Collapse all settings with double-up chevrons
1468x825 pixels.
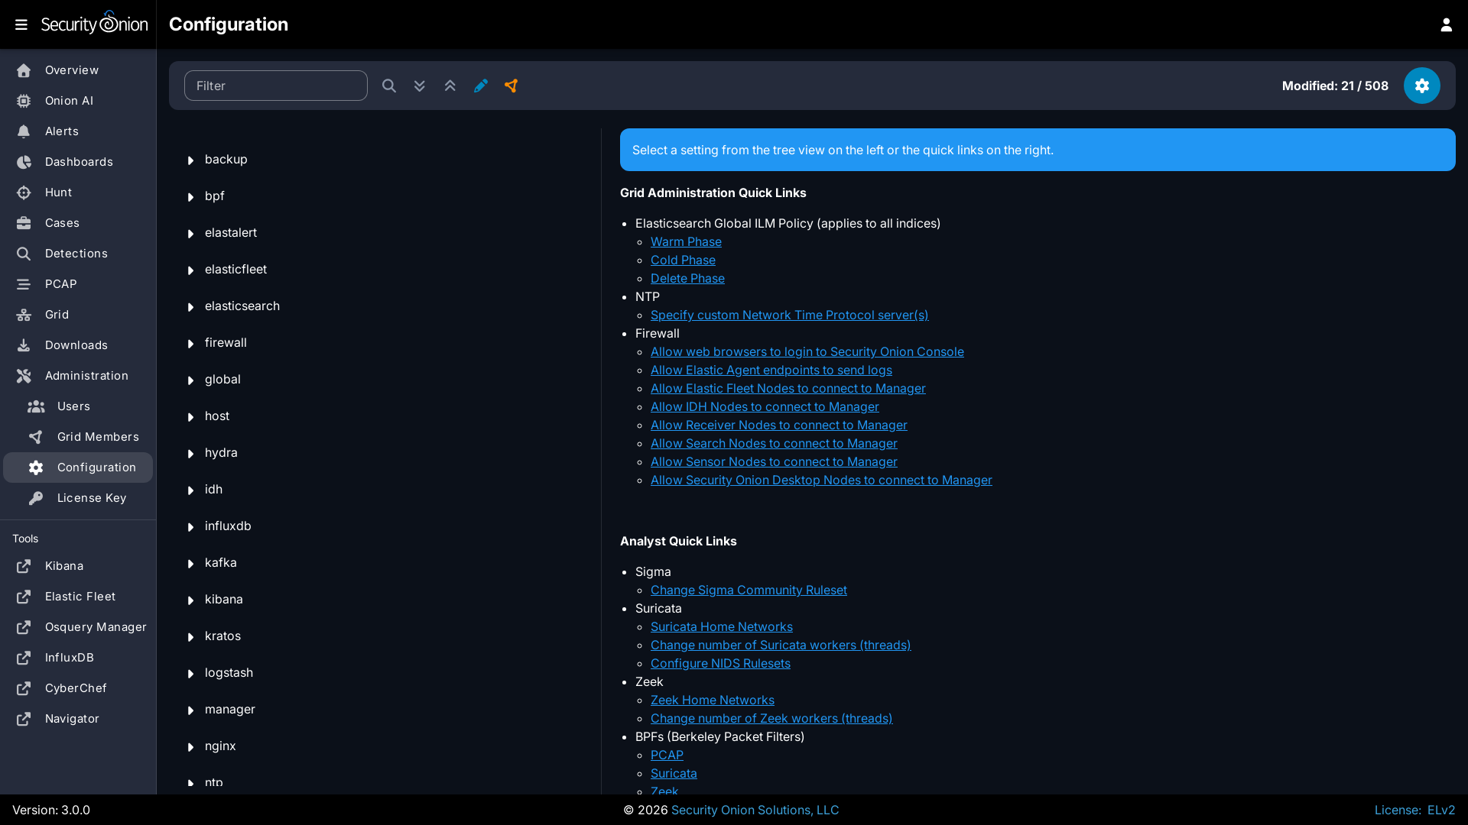450,86
